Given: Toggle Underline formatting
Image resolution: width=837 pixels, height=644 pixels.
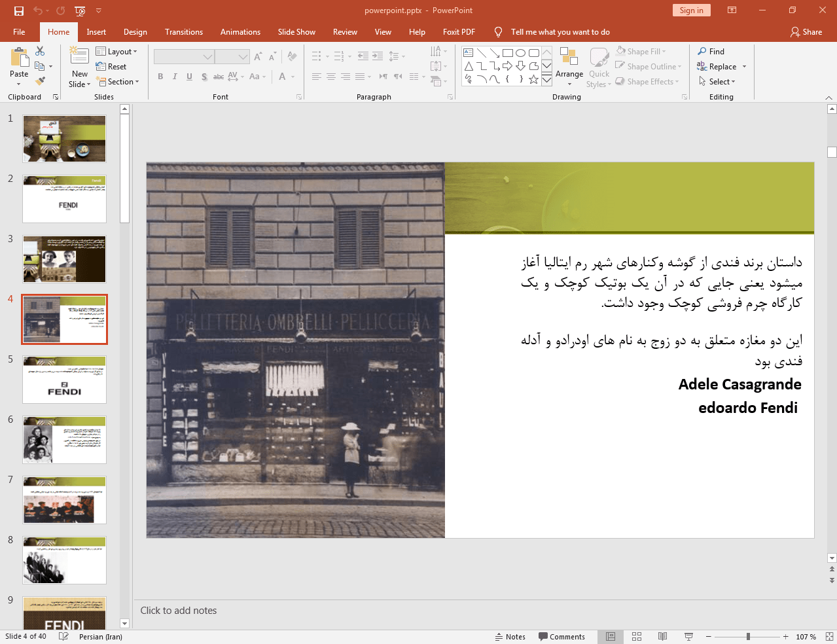Looking at the screenshot, I should (x=189, y=77).
